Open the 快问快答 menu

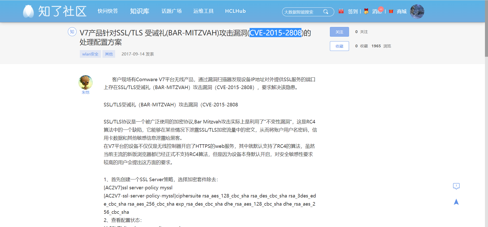point(108,11)
